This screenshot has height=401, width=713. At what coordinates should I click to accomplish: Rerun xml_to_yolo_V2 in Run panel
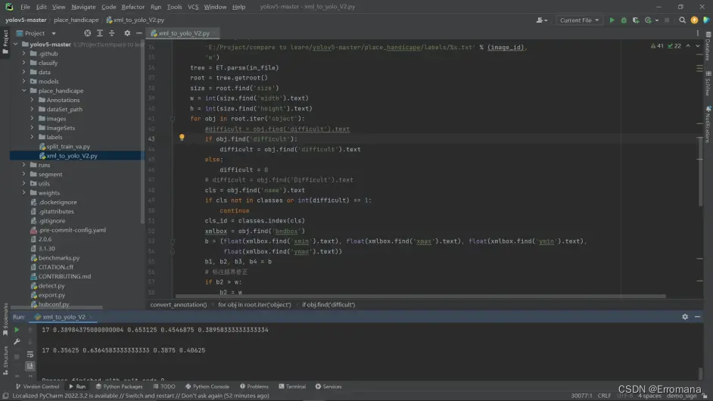17,330
